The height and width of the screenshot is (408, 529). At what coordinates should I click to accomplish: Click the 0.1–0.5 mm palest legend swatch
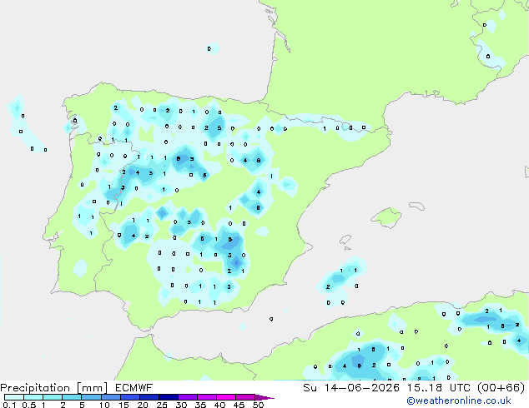coord(14,397)
